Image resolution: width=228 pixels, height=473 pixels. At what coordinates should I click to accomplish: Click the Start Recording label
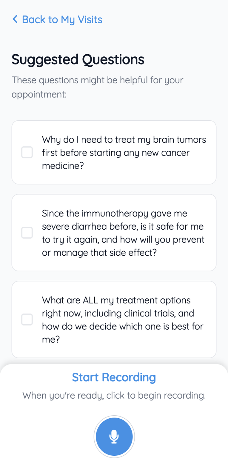(x=114, y=377)
